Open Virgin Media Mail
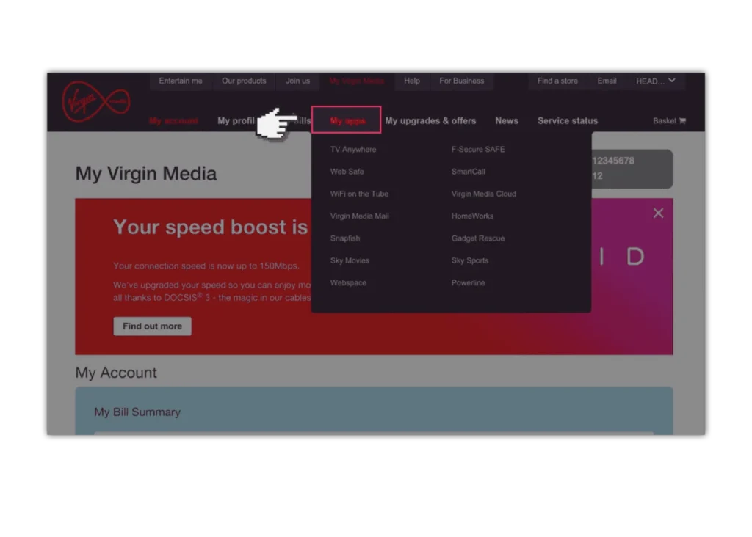The height and width of the screenshot is (537, 752). 359,216
